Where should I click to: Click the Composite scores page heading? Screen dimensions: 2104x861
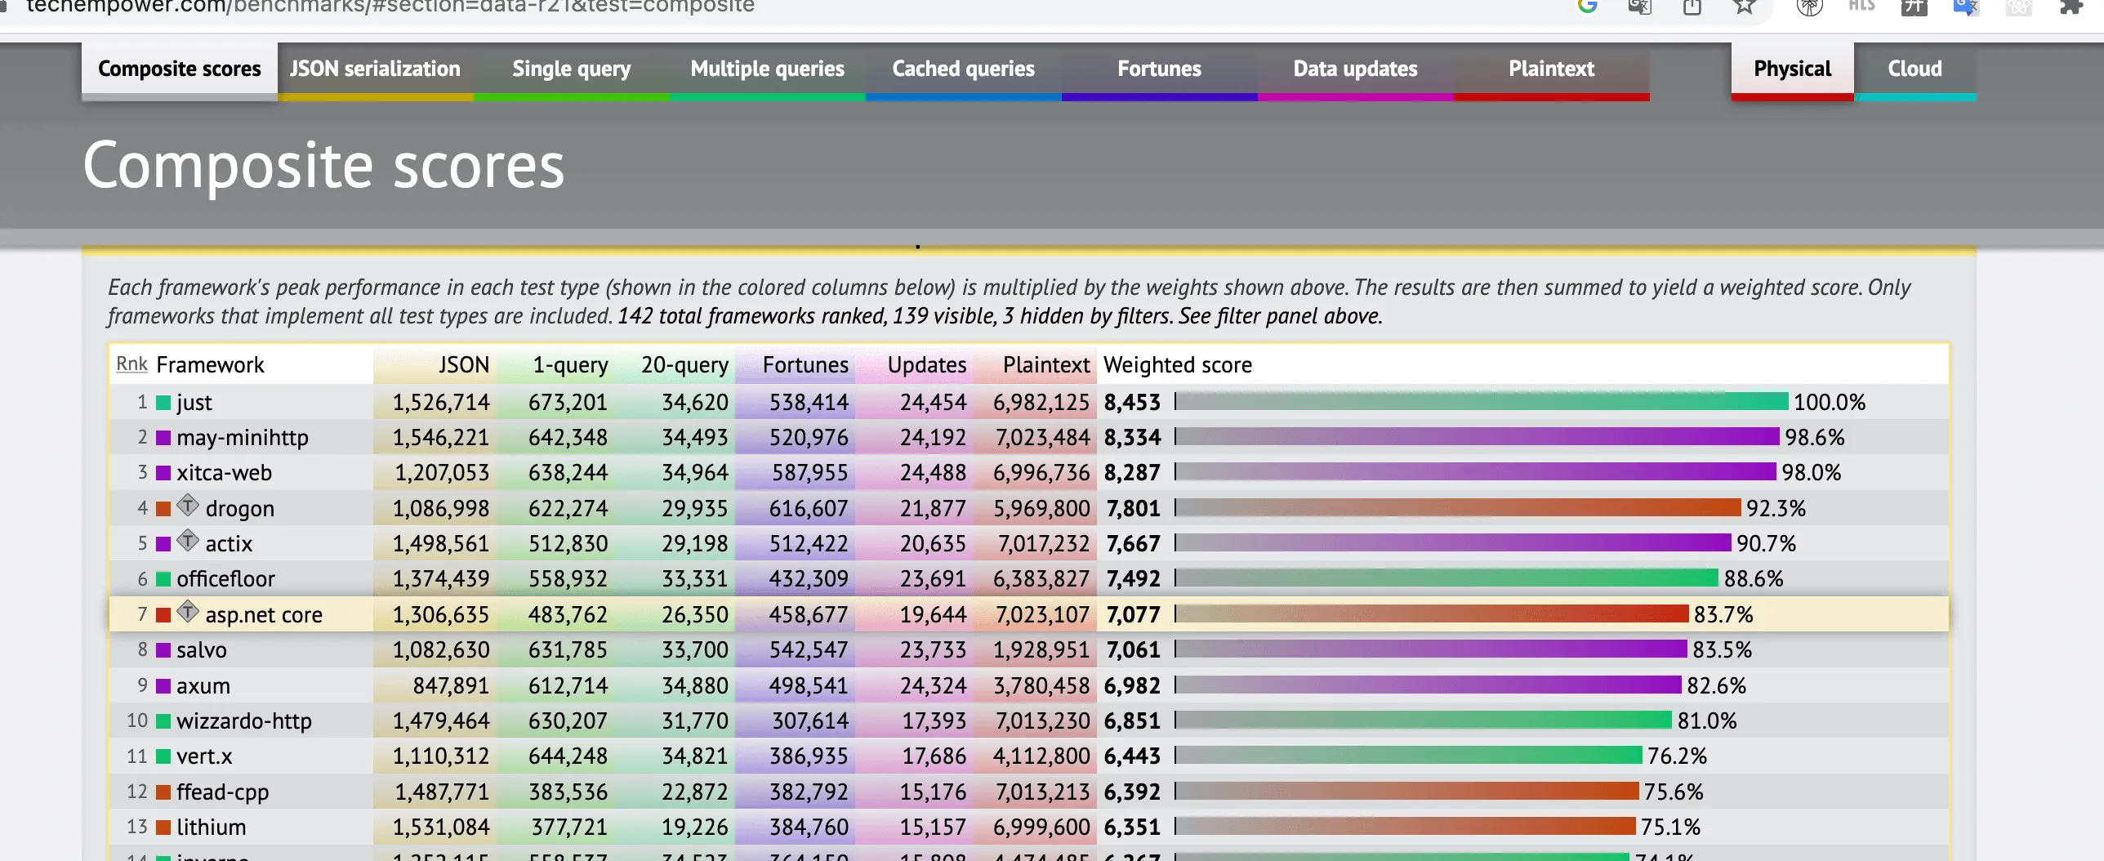point(323,166)
